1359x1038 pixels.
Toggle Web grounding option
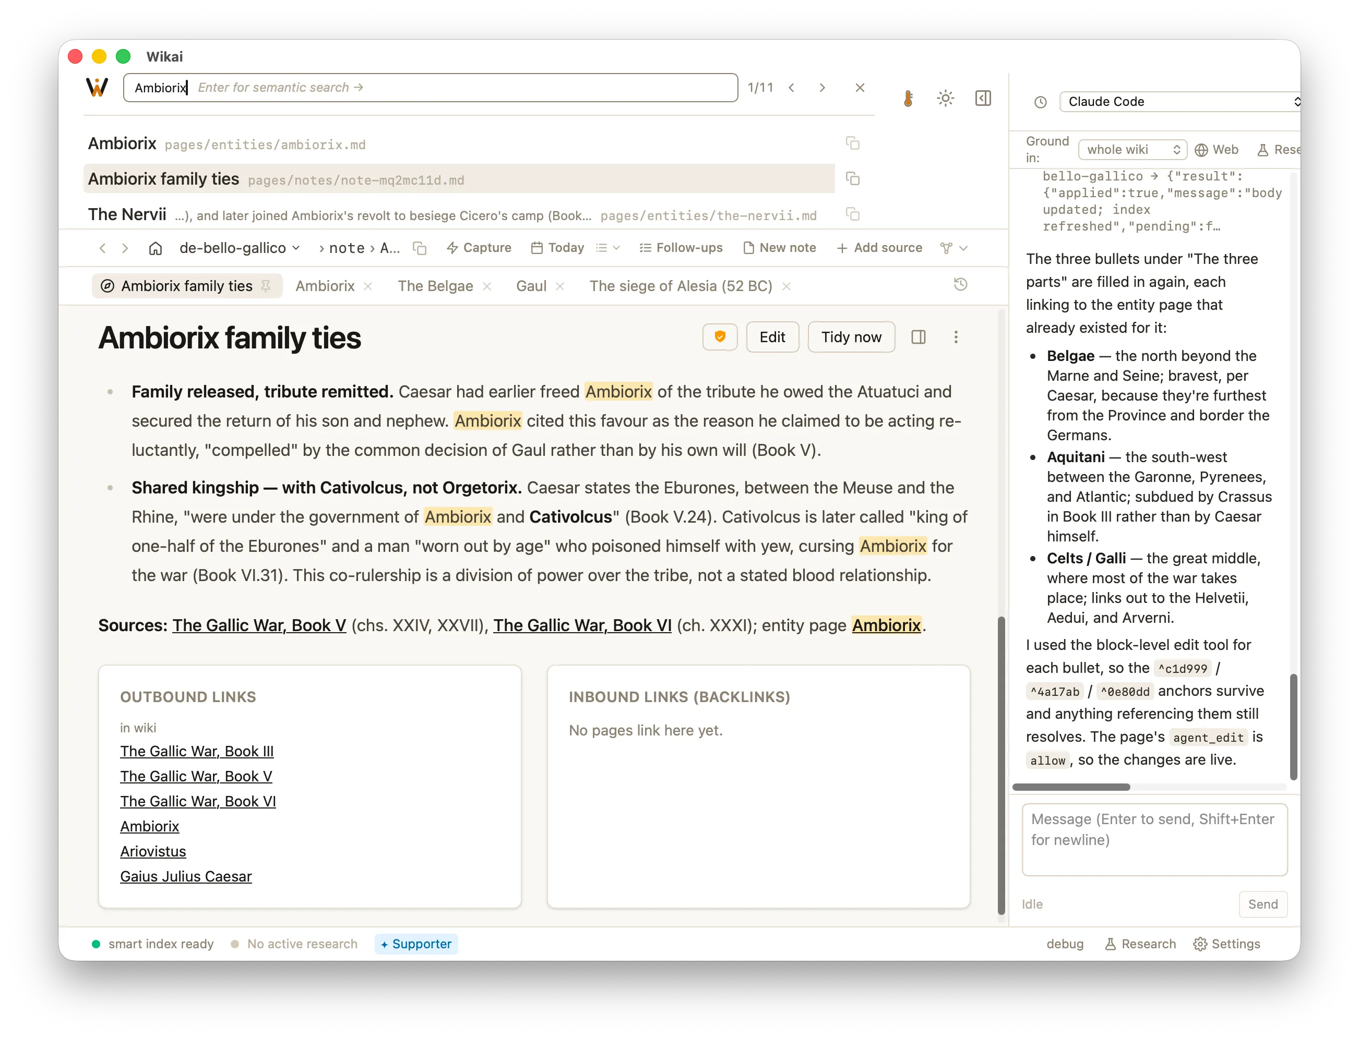1216,150
